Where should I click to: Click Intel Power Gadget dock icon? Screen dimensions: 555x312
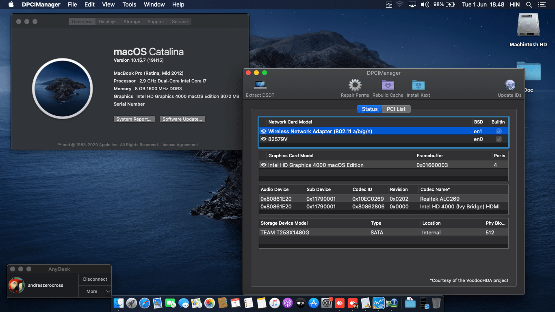coord(379,303)
